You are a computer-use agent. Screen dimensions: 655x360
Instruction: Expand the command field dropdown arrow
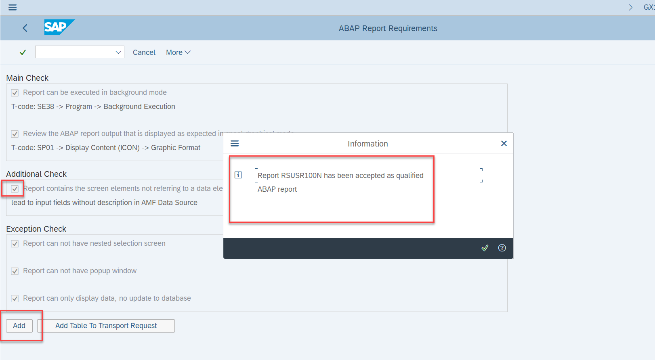(x=118, y=52)
